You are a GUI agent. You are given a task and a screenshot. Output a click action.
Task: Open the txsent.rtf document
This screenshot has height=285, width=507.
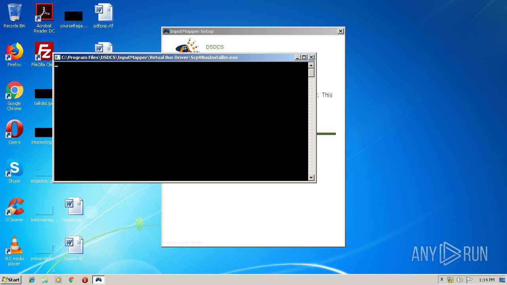[x=74, y=249]
